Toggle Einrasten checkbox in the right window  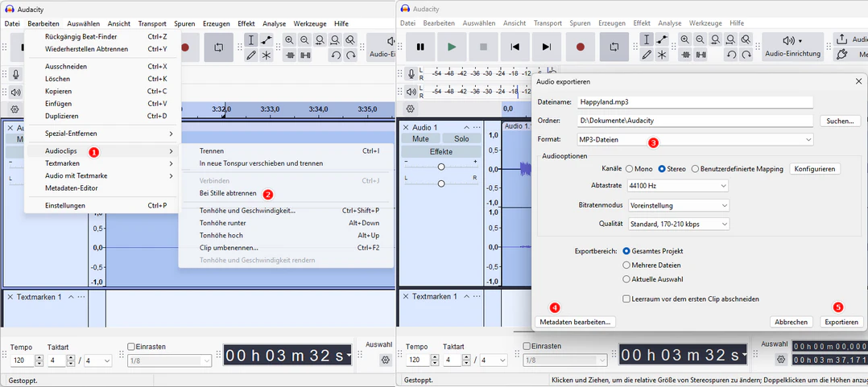[x=527, y=347]
